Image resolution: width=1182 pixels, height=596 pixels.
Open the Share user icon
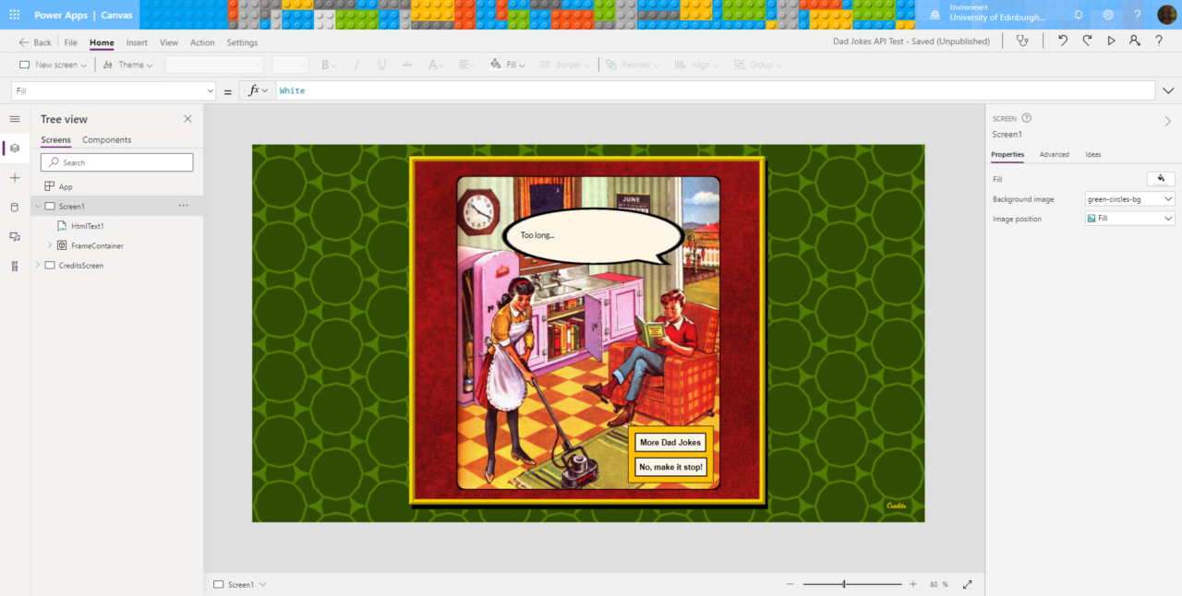pos(1135,41)
